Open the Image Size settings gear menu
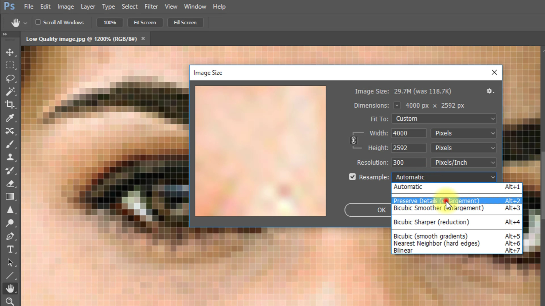The image size is (545, 306). point(490,91)
